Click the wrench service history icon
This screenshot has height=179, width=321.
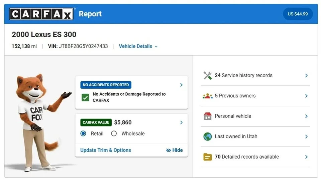pos(207,75)
